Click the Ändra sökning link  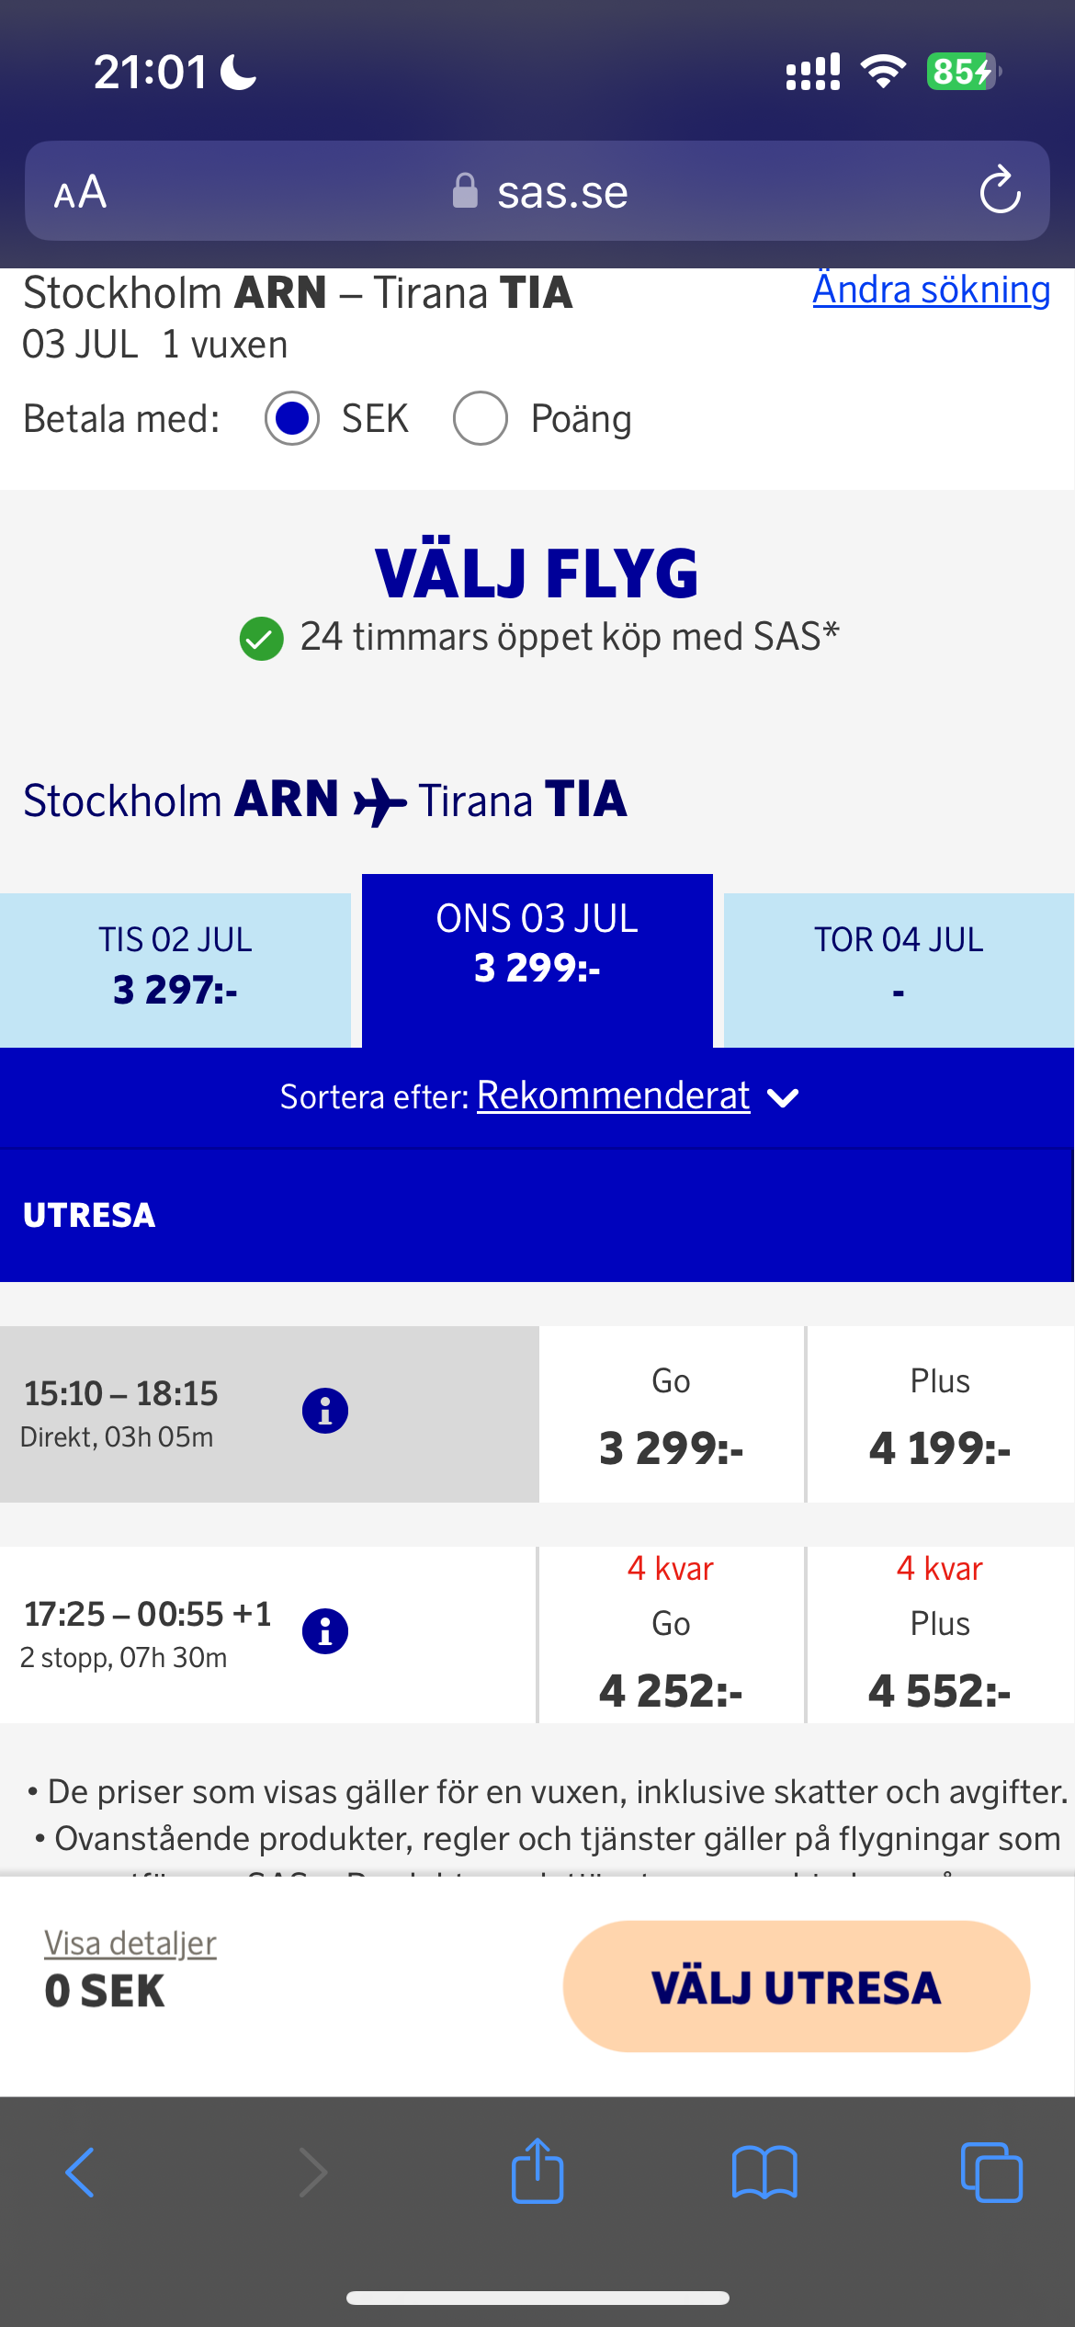931,289
